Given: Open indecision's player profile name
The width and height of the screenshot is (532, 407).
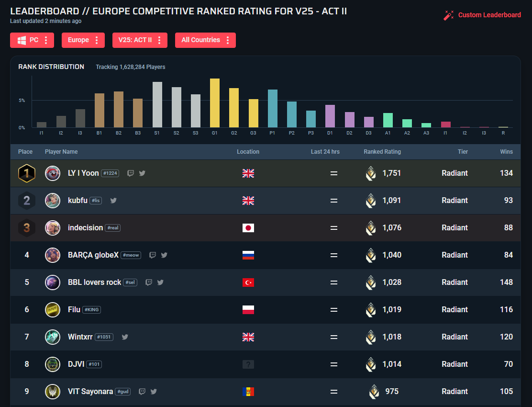Looking at the screenshot, I should [85, 228].
